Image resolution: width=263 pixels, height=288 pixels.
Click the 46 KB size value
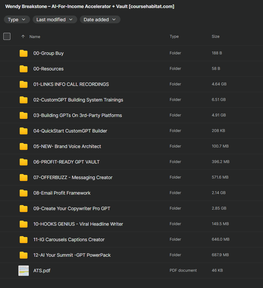click(217, 270)
